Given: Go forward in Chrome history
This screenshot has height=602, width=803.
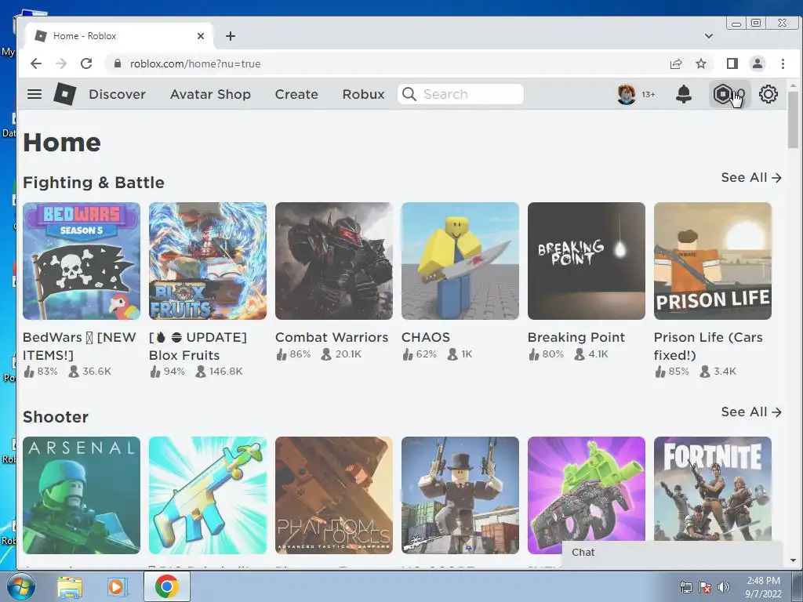Looking at the screenshot, I should [61, 63].
